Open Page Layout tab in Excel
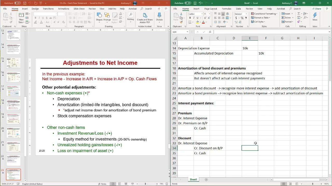The image size is (332, 186). pos(211,9)
